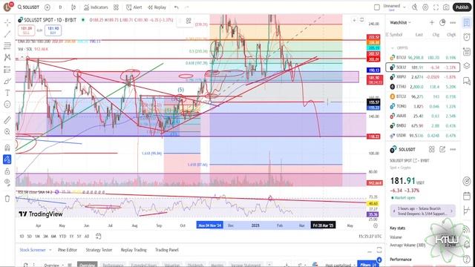
Task: Select the TONU row in watchlist
Action: pos(423,106)
